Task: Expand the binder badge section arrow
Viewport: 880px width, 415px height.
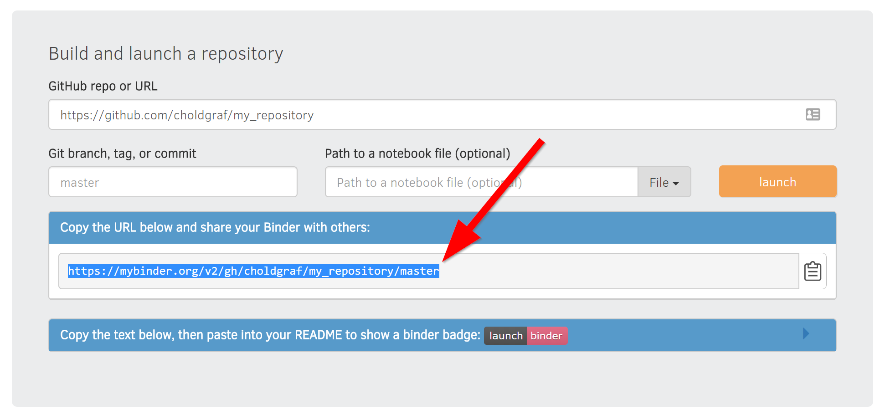Action: click(x=806, y=333)
